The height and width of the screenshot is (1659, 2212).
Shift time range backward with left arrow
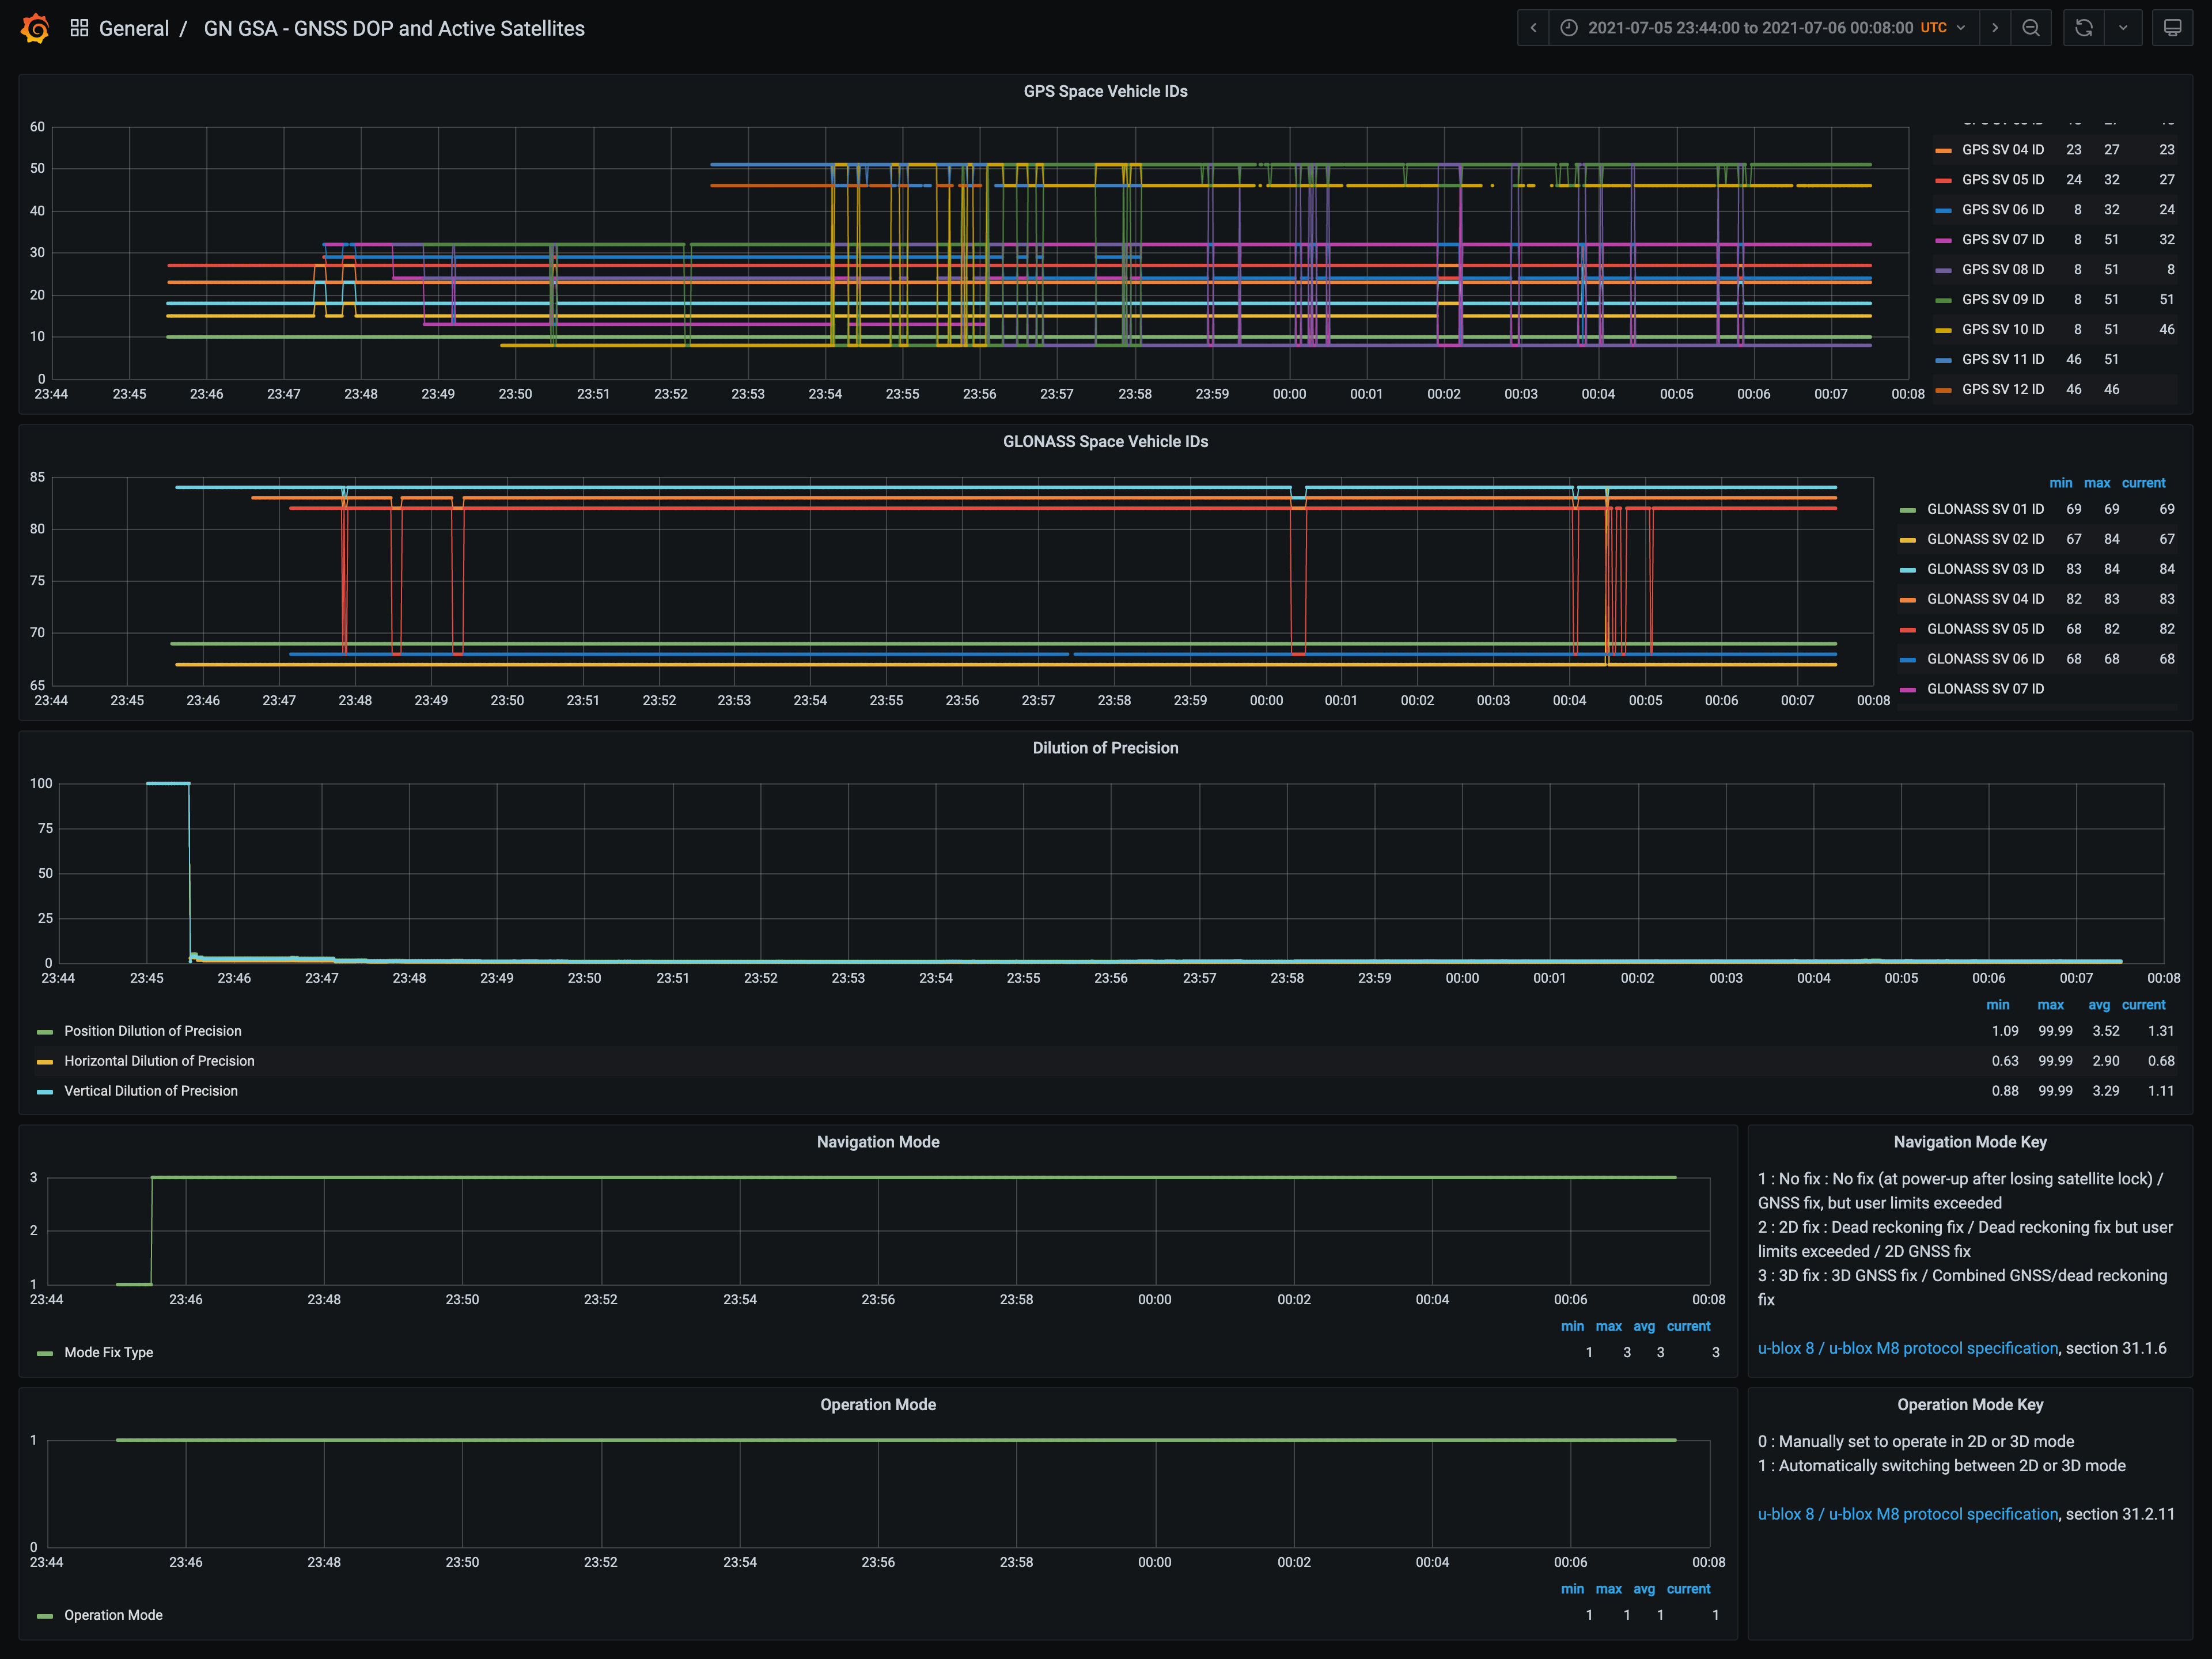(1533, 28)
